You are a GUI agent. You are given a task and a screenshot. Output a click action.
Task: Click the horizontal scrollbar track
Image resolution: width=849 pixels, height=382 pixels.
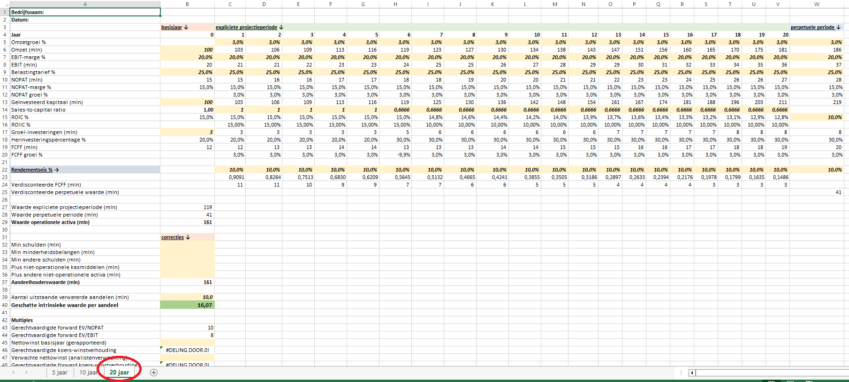pos(772,373)
